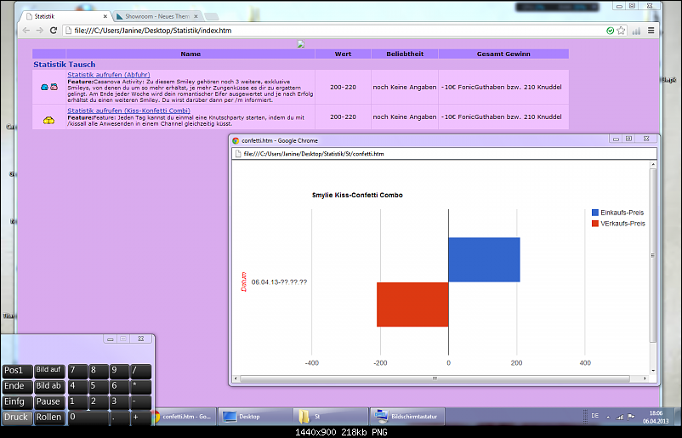Open the green checkmark security extension icon

tap(611, 31)
